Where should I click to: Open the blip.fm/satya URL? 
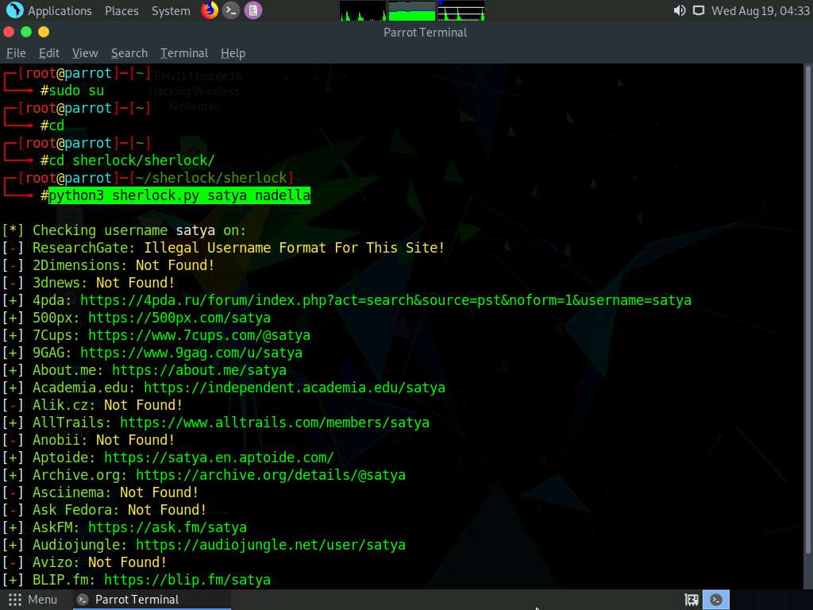point(187,580)
